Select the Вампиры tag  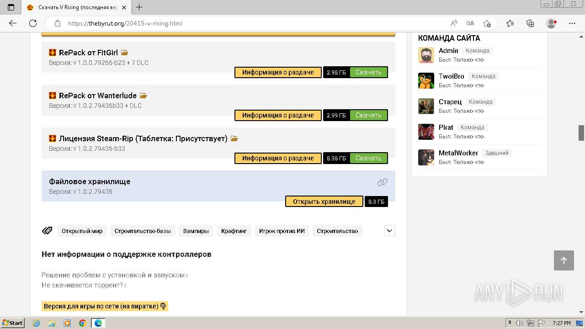pyautogui.click(x=196, y=231)
